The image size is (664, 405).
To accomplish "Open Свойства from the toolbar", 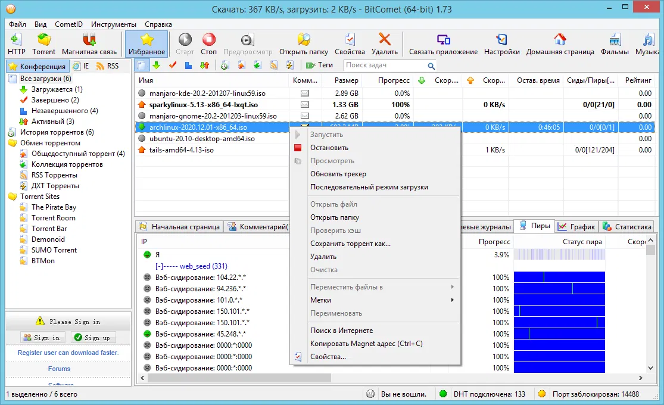I will pyautogui.click(x=350, y=44).
